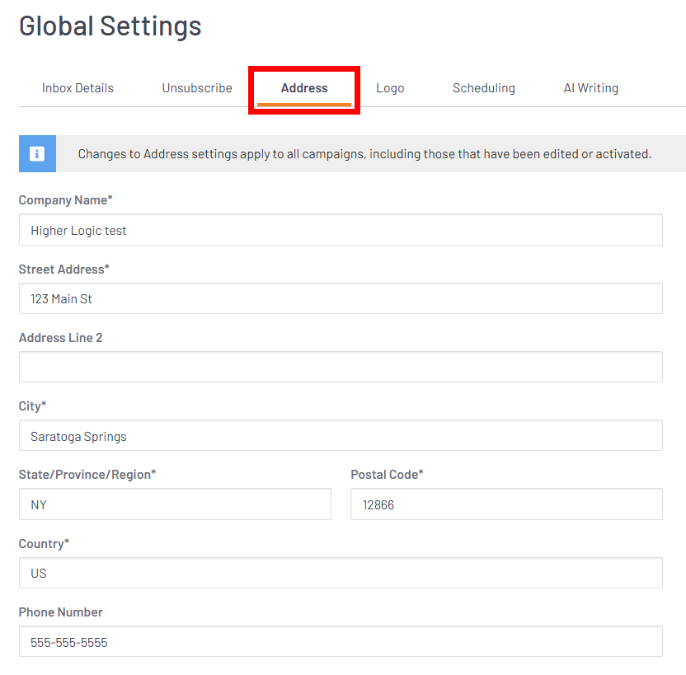The image size is (686, 675).
Task: Click the Global Settings heading
Action: pyautogui.click(x=110, y=26)
